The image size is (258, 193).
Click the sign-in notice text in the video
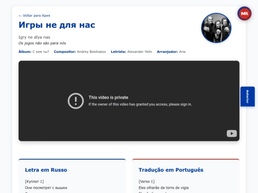click(140, 104)
